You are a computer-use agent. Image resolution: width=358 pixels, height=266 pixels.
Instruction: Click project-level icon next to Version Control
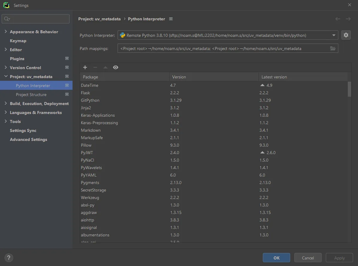coord(67,67)
